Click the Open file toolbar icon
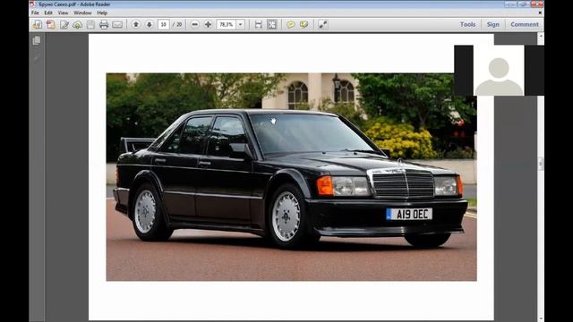573x322 pixels. (38, 24)
